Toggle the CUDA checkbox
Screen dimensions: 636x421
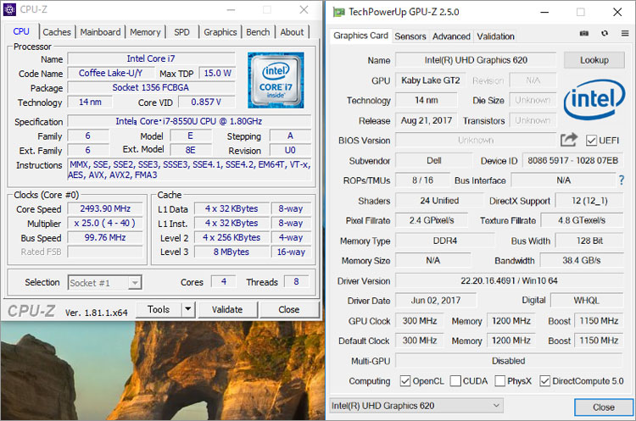coord(455,381)
